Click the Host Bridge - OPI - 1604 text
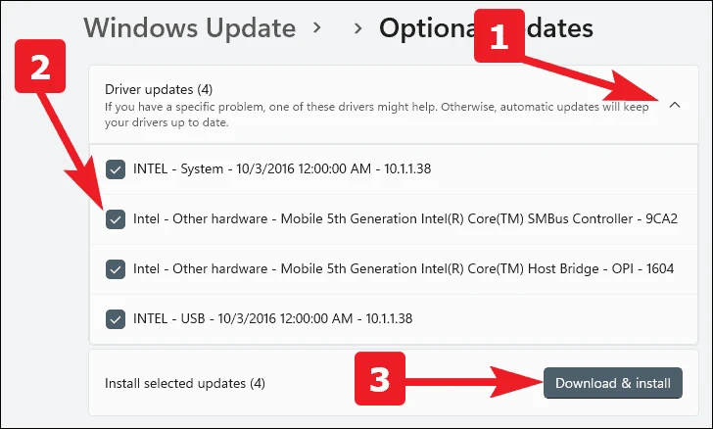The width and height of the screenshot is (713, 429). 404,269
